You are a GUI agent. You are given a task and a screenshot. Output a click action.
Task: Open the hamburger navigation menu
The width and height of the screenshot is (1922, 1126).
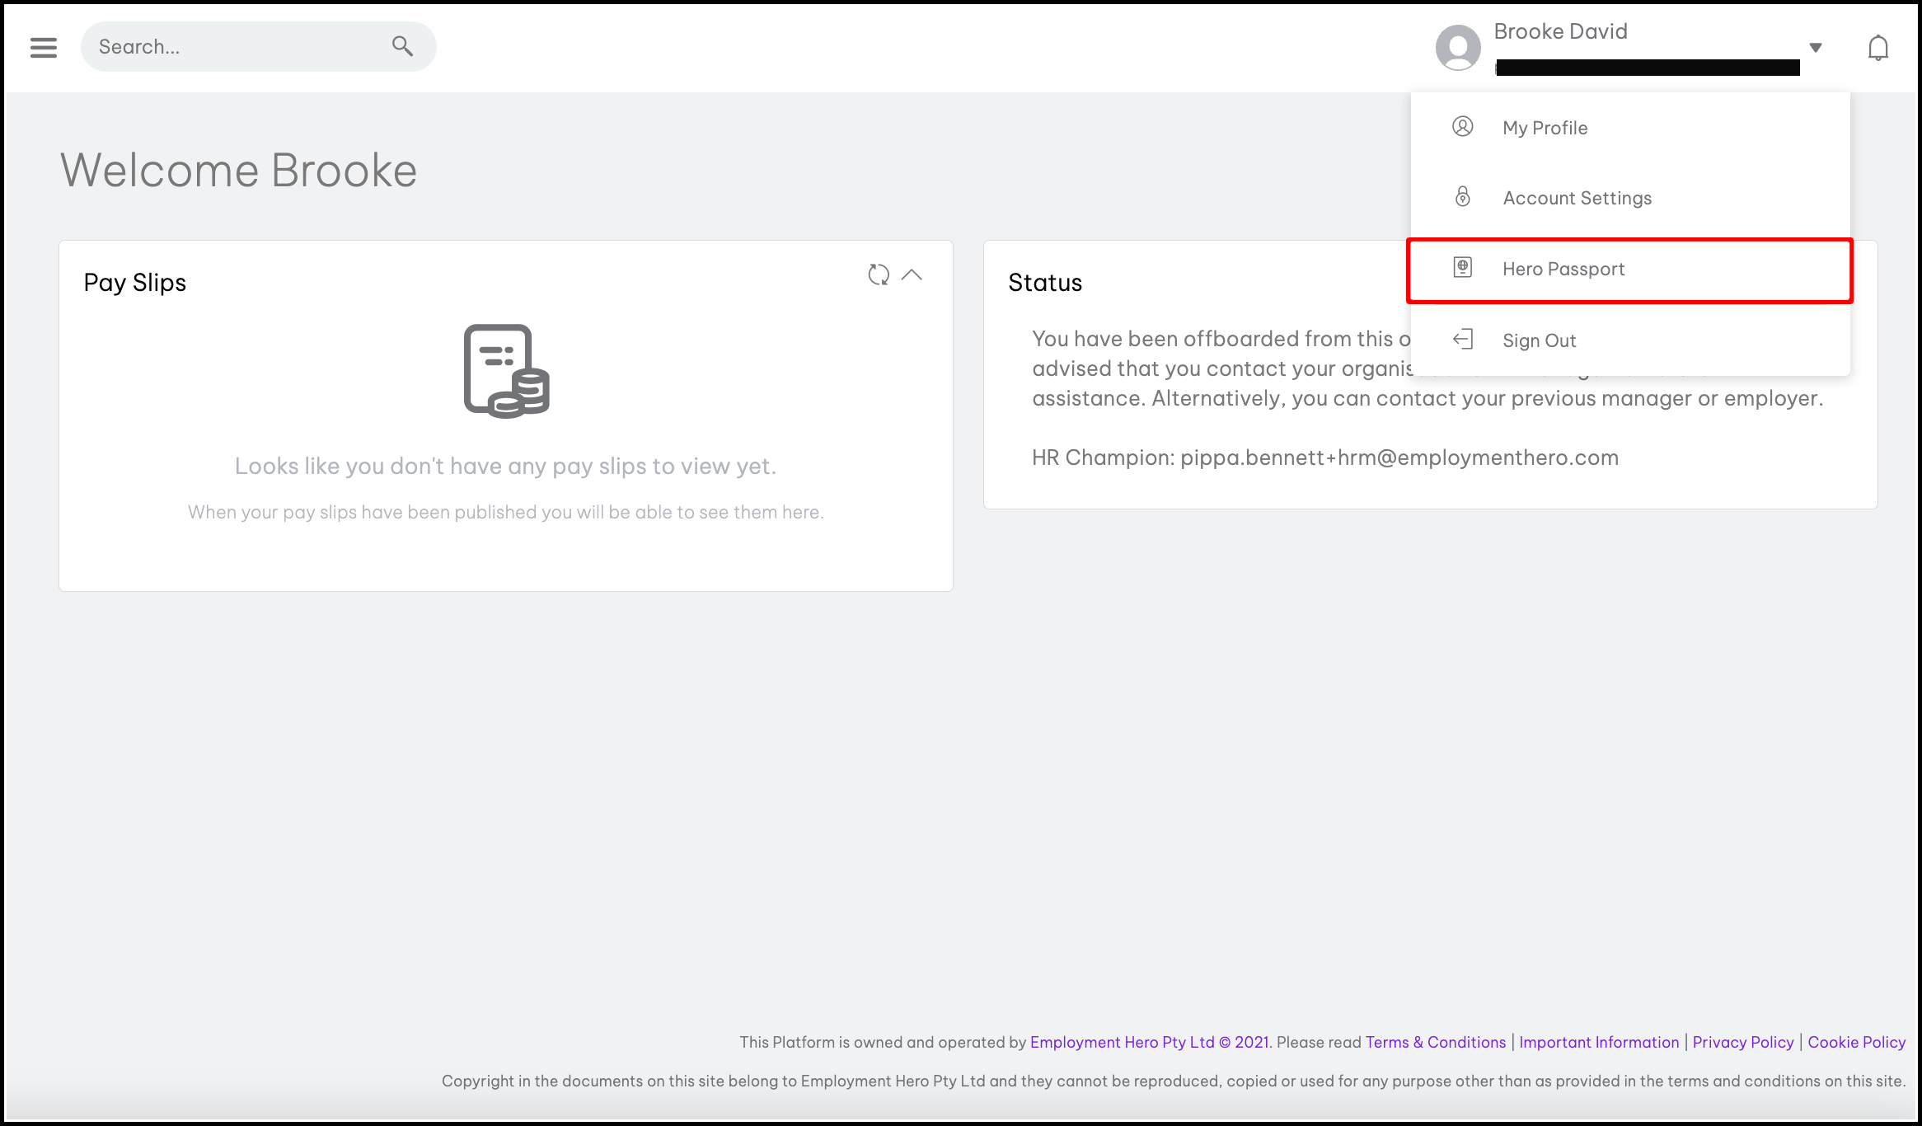click(44, 47)
